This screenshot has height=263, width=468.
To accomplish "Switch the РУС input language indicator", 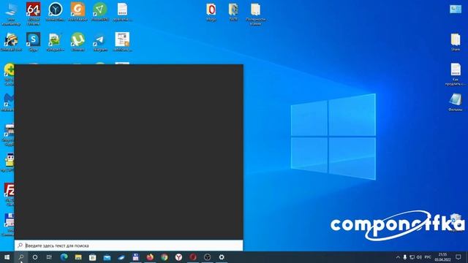I will (x=428, y=257).
